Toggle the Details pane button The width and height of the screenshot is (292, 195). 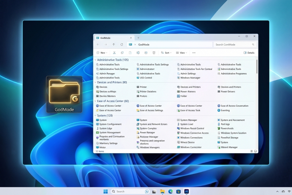(x=249, y=53)
